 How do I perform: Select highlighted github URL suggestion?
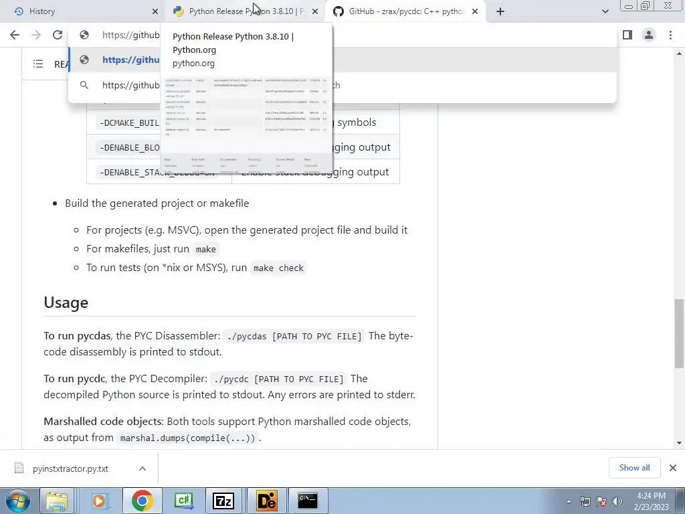pos(342,60)
